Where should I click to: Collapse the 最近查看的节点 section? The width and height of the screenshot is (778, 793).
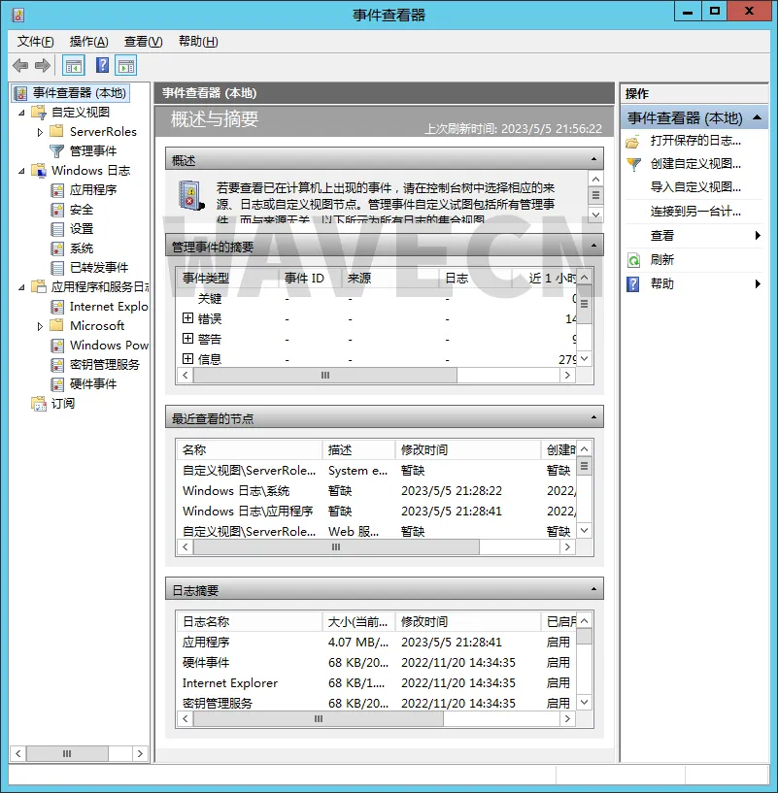[x=593, y=417]
